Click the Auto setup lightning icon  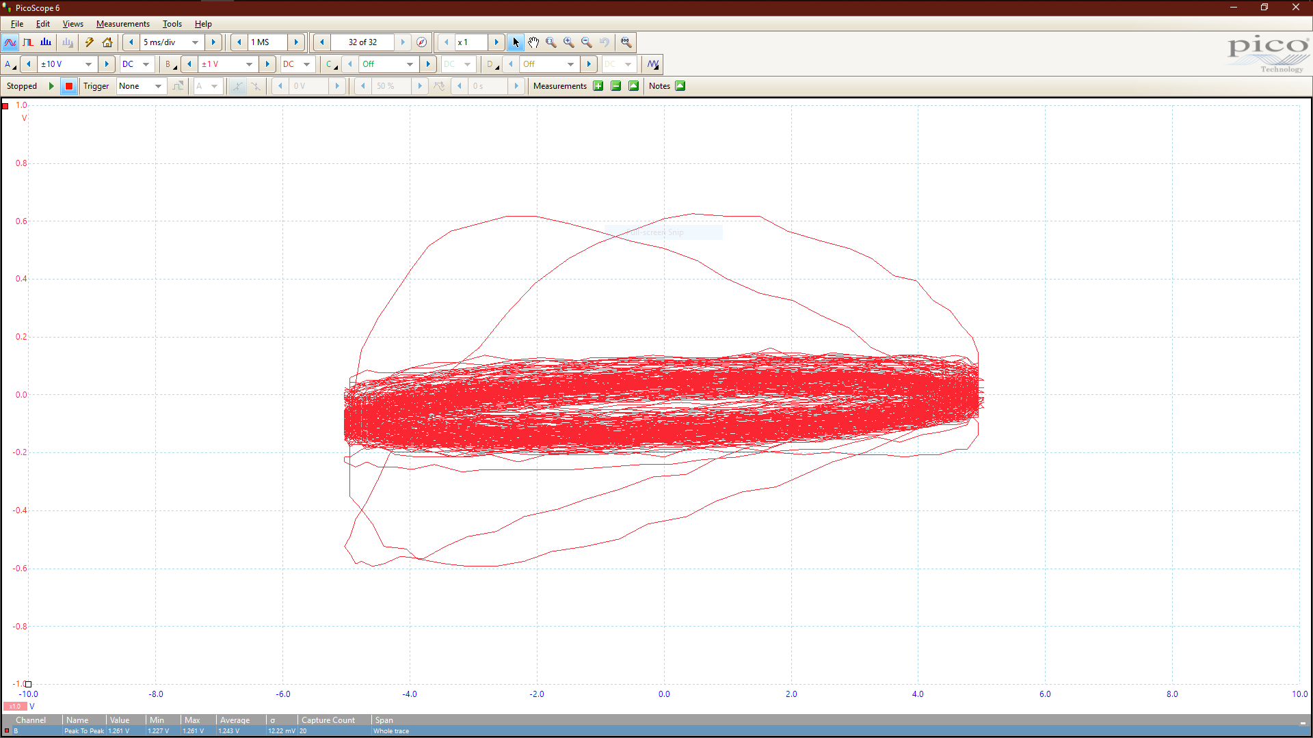89,42
